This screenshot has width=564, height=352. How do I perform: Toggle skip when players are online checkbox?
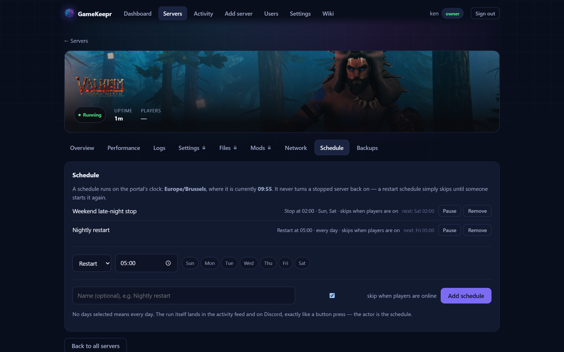[x=332, y=295]
